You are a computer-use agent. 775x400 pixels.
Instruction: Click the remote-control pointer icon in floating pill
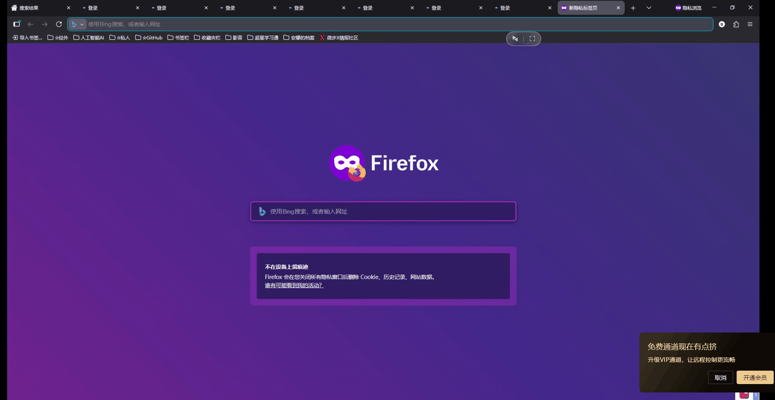(x=515, y=39)
